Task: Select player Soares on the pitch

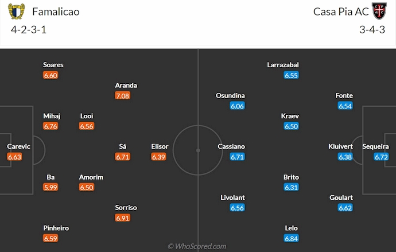Action: pos(53,65)
